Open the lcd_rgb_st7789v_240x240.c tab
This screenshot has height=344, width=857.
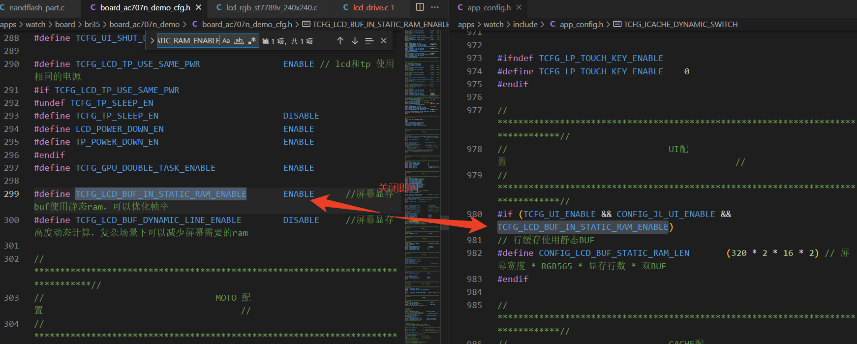[272, 7]
